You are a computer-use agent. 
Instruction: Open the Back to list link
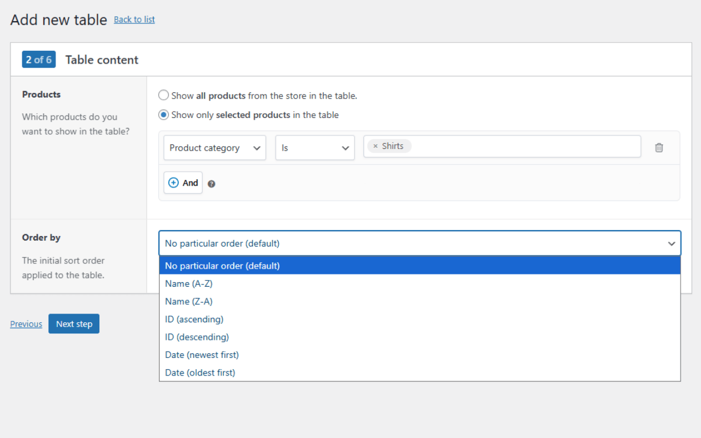coord(134,19)
